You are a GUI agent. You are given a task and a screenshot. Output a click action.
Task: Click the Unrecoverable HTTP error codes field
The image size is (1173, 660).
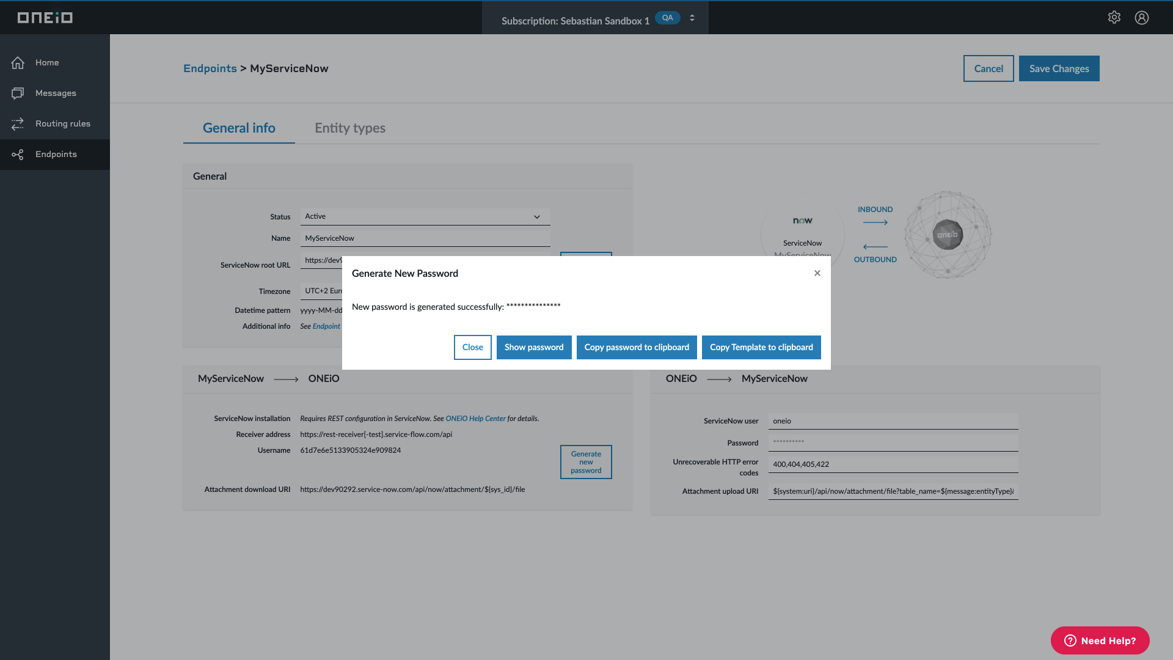click(x=893, y=464)
